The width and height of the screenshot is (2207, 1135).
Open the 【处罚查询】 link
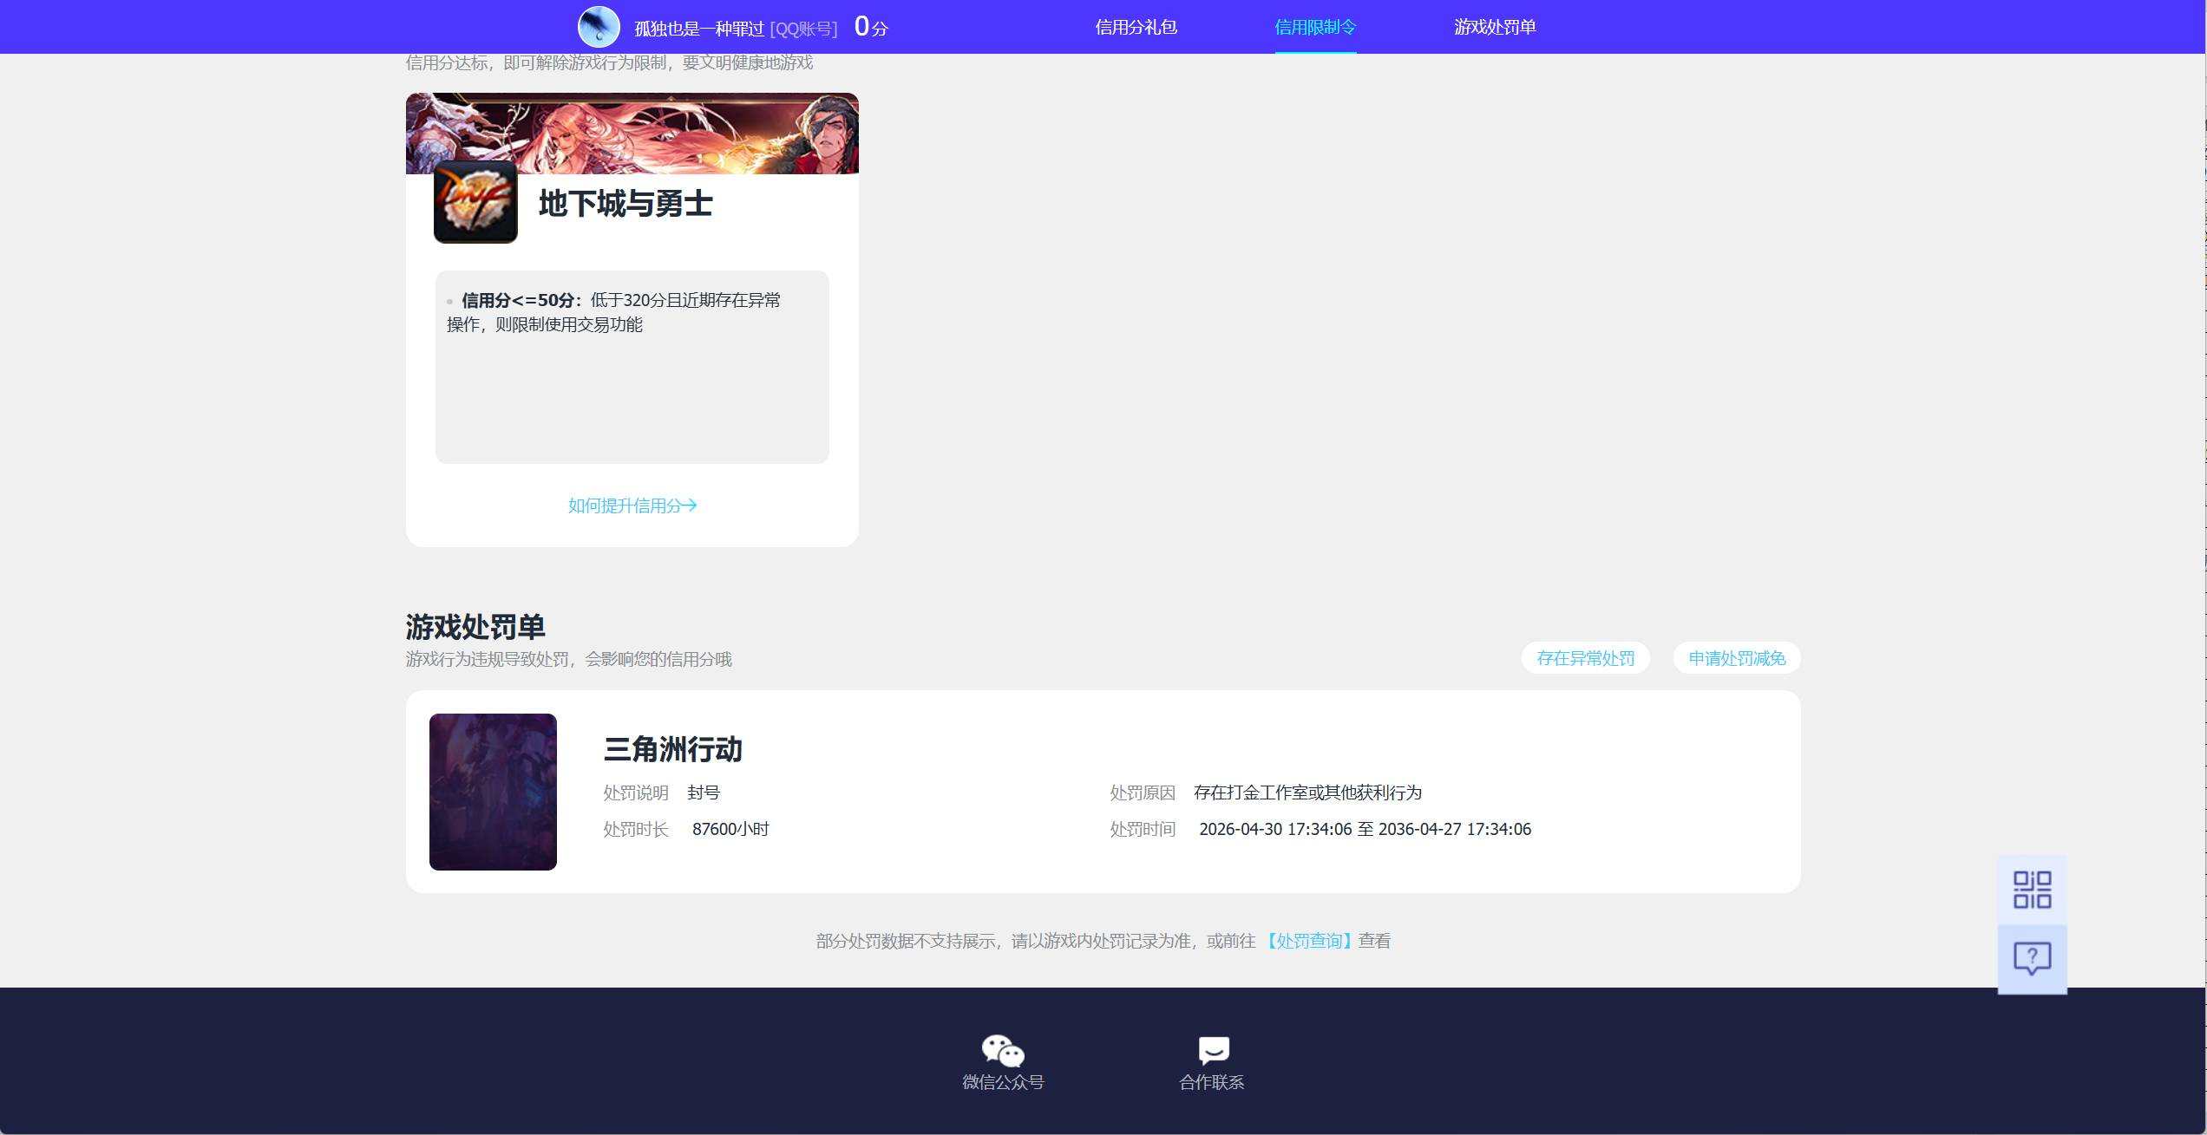click(1308, 941)
